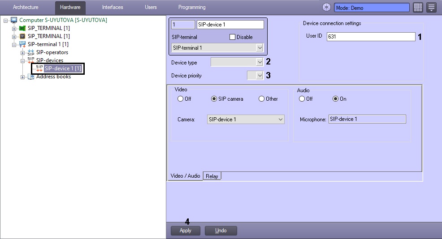Select Video Off radio button
The image size is (442, 239).
pos(181,99)
